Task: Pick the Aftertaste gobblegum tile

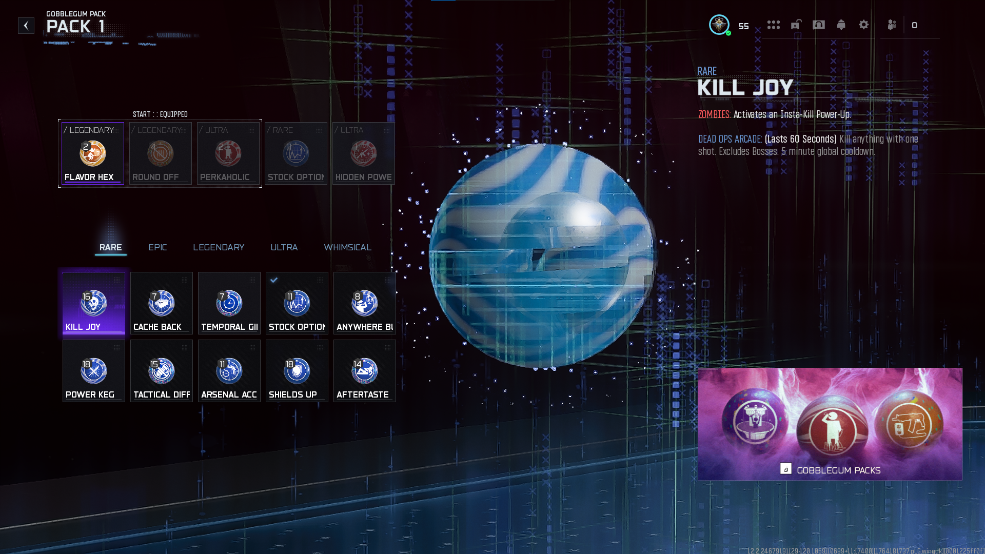Action: coord(365,371)
